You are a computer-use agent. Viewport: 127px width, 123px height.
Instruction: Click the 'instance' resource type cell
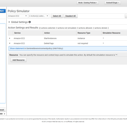81,38
